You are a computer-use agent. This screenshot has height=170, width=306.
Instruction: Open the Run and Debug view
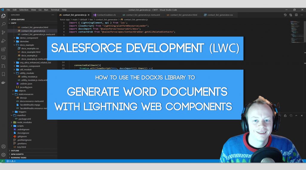[x=3, y=41]
